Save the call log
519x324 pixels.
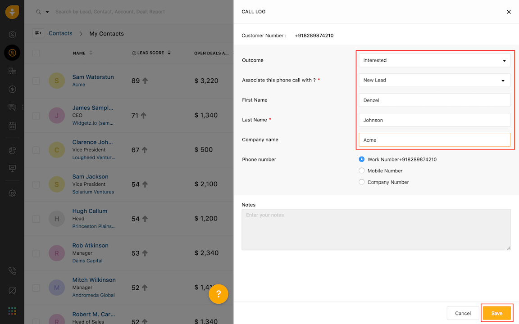coord(496,313)
